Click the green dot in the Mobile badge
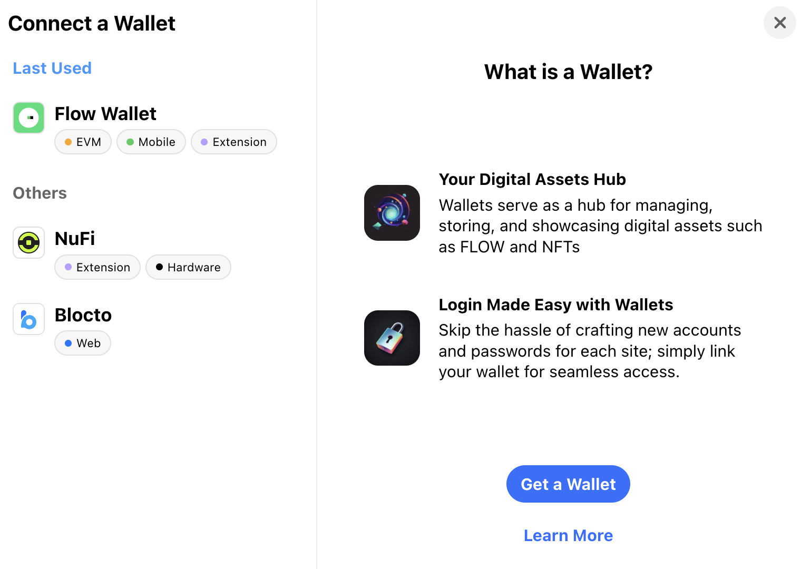The height and width of the screenshot is (569, 801). tap(130, 142)
